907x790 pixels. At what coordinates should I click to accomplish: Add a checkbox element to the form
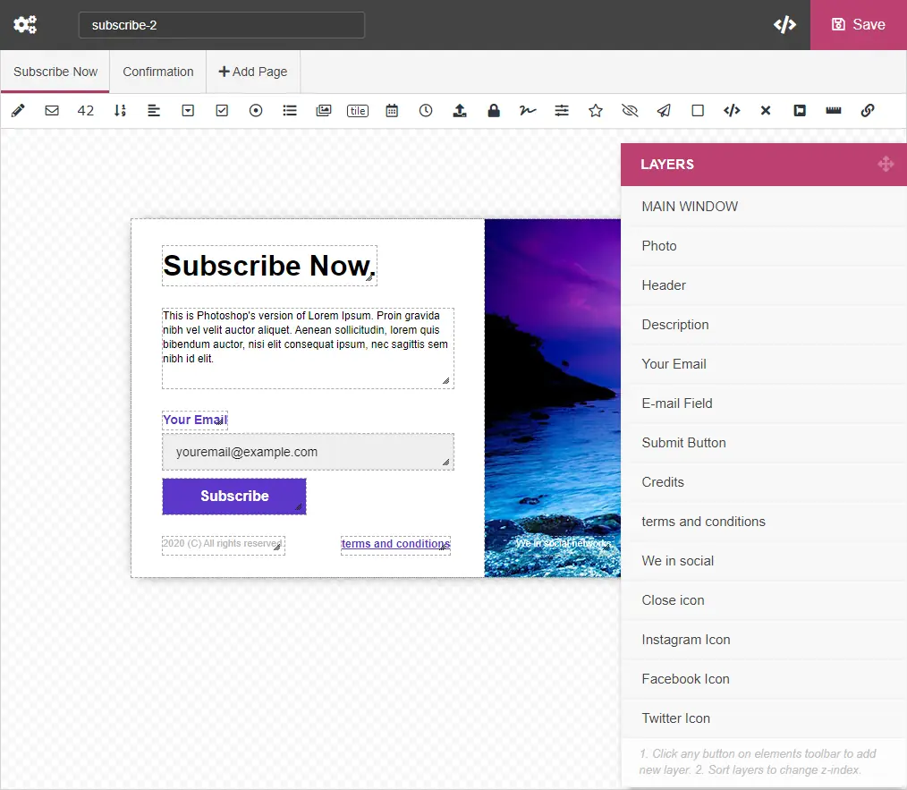(222, 110)
